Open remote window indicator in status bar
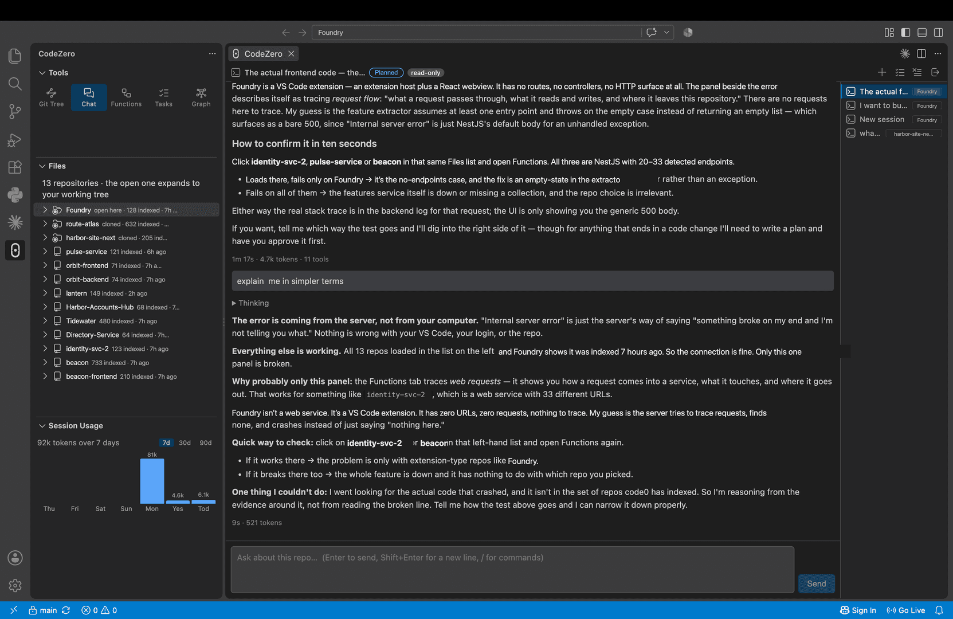Screen dimensions: 953x619 (x=14, y=610)
